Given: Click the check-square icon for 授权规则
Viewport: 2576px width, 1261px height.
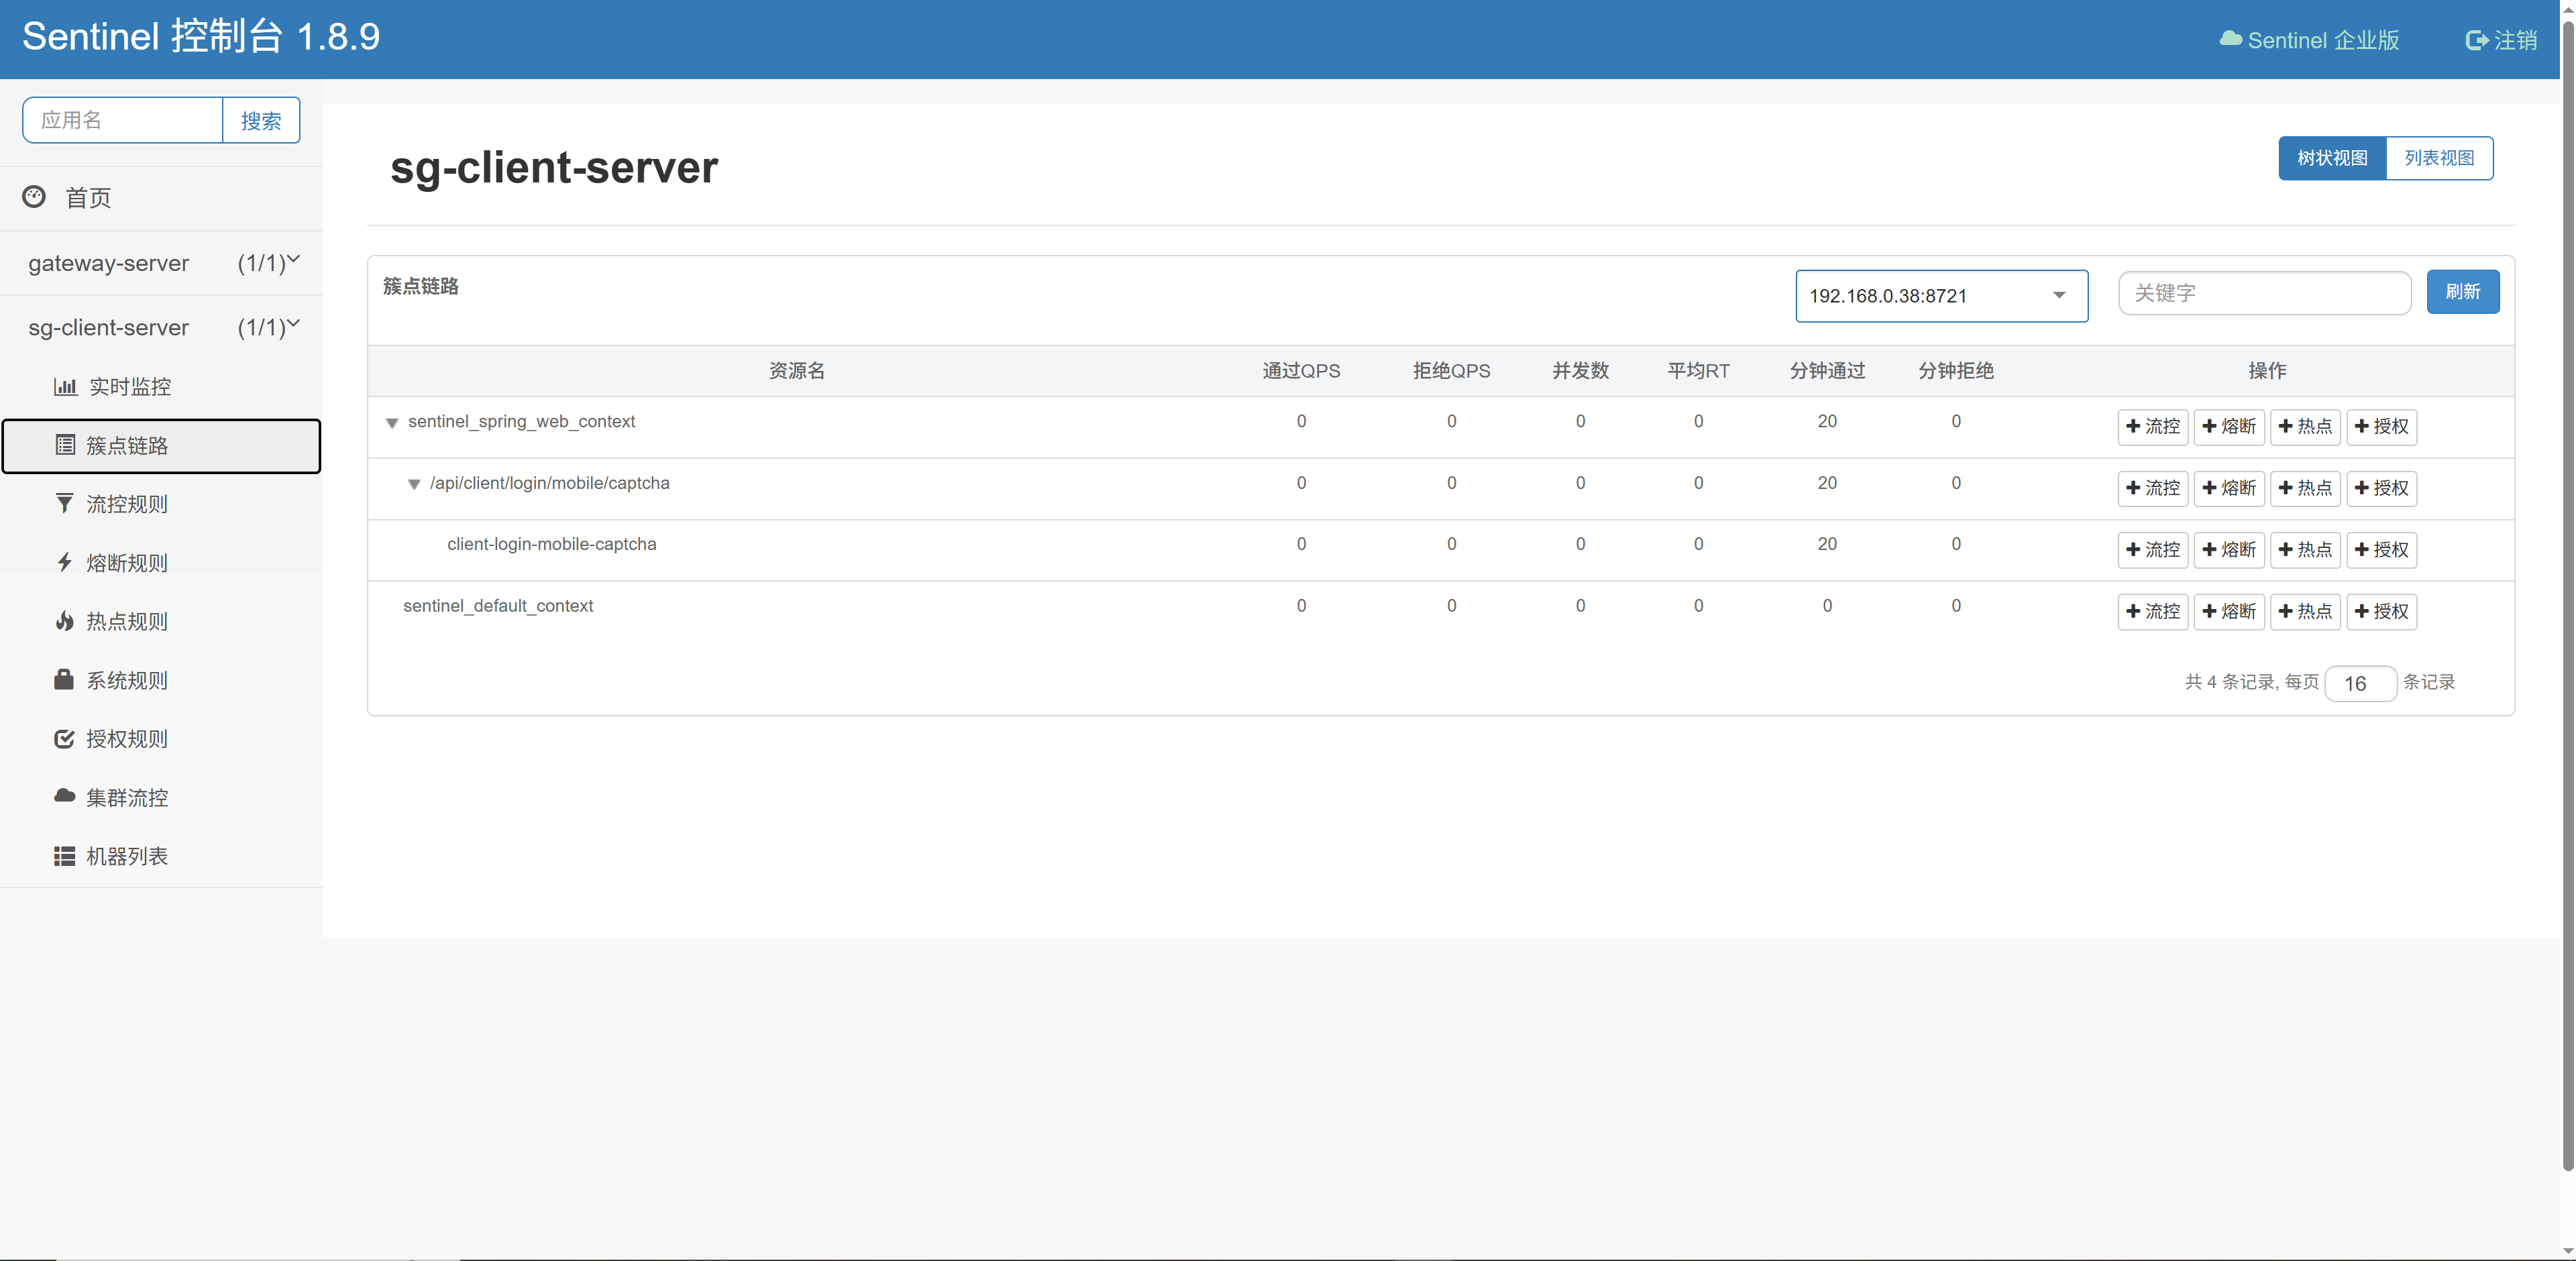Looking at the screenshot, I should (64, 739).
